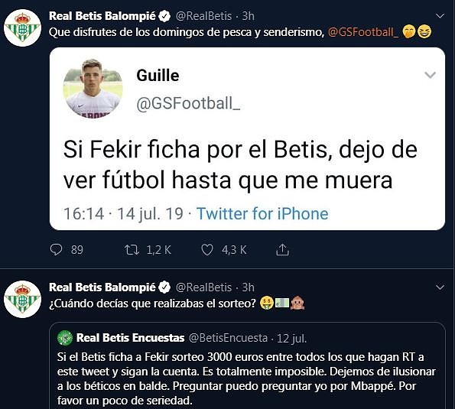The height and width of the screenshot is (409, 455).
Task: Click the 16:14 · 14 jul. 19 timestamp
Action: coord(123,214)
